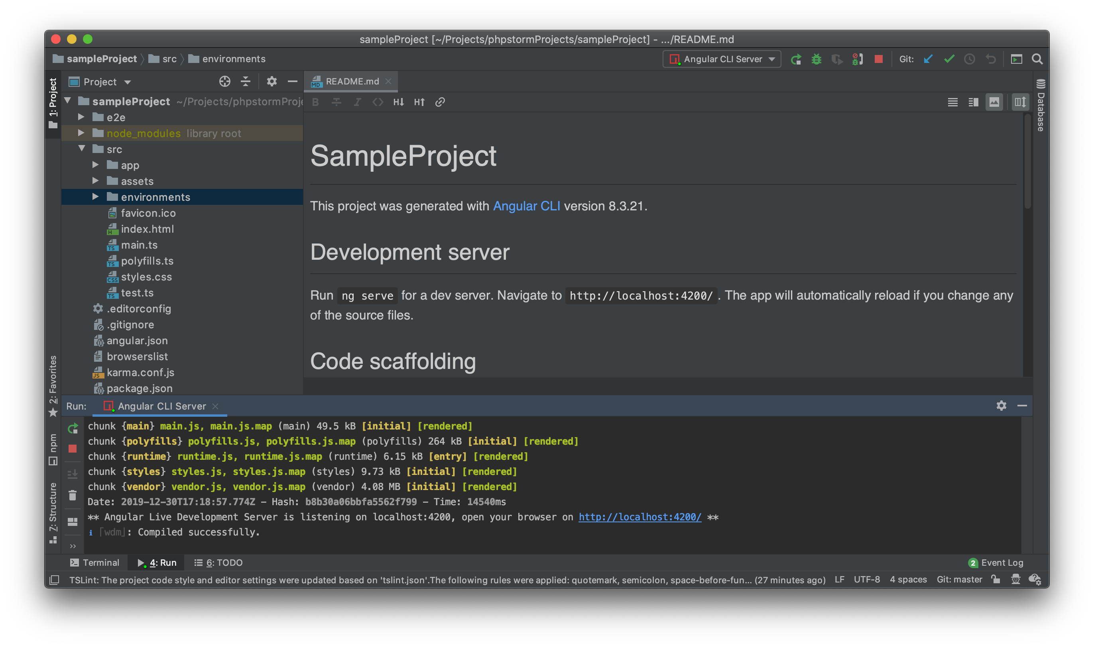Click Git update project arrow icon
This screenshot has width=1094, height=647.
[x=928, y=59]
